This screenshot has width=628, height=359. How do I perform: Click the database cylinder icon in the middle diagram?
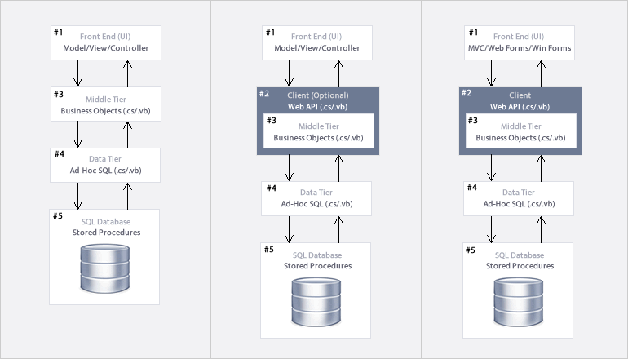pos(317,301)
